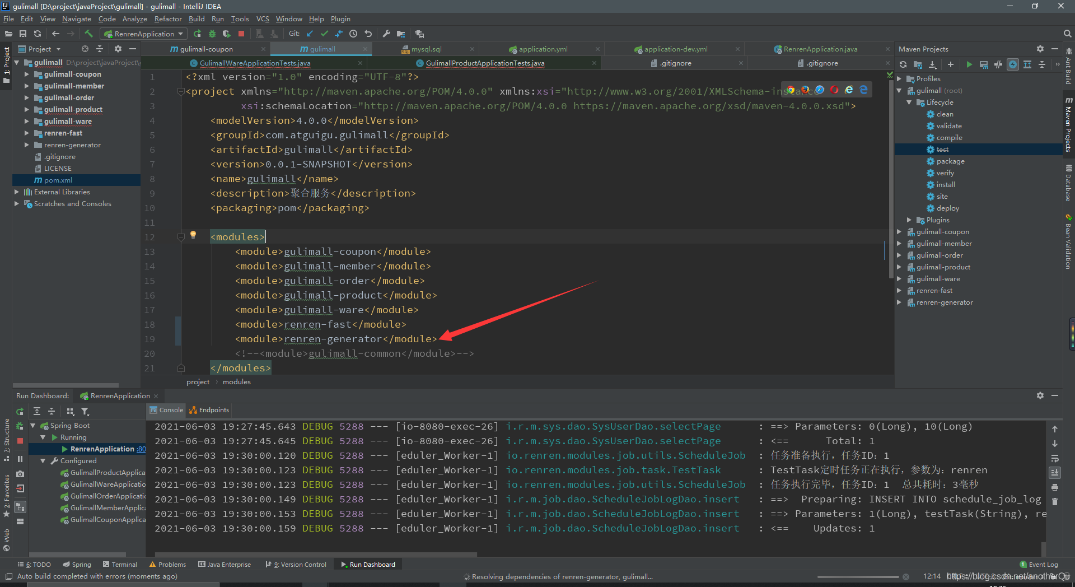Open Git history using the clock icon
This screenshot has height=587, width=1075.
353,34
